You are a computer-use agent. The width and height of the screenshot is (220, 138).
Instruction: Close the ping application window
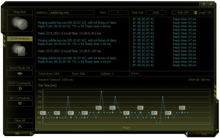211,5
